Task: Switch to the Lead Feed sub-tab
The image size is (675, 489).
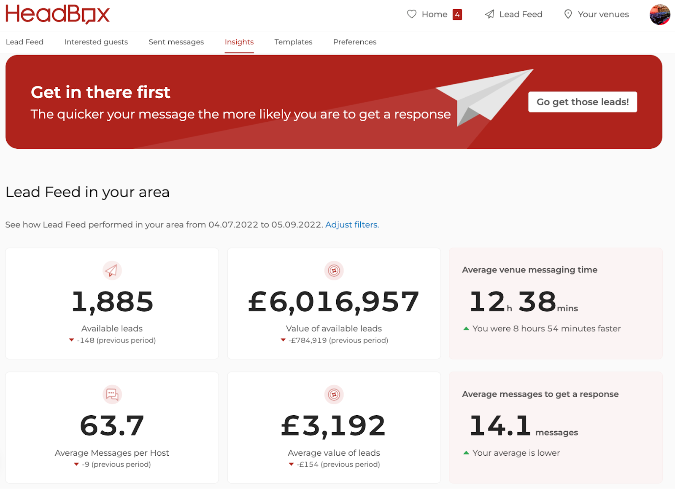Action: (x=24, y=42)
